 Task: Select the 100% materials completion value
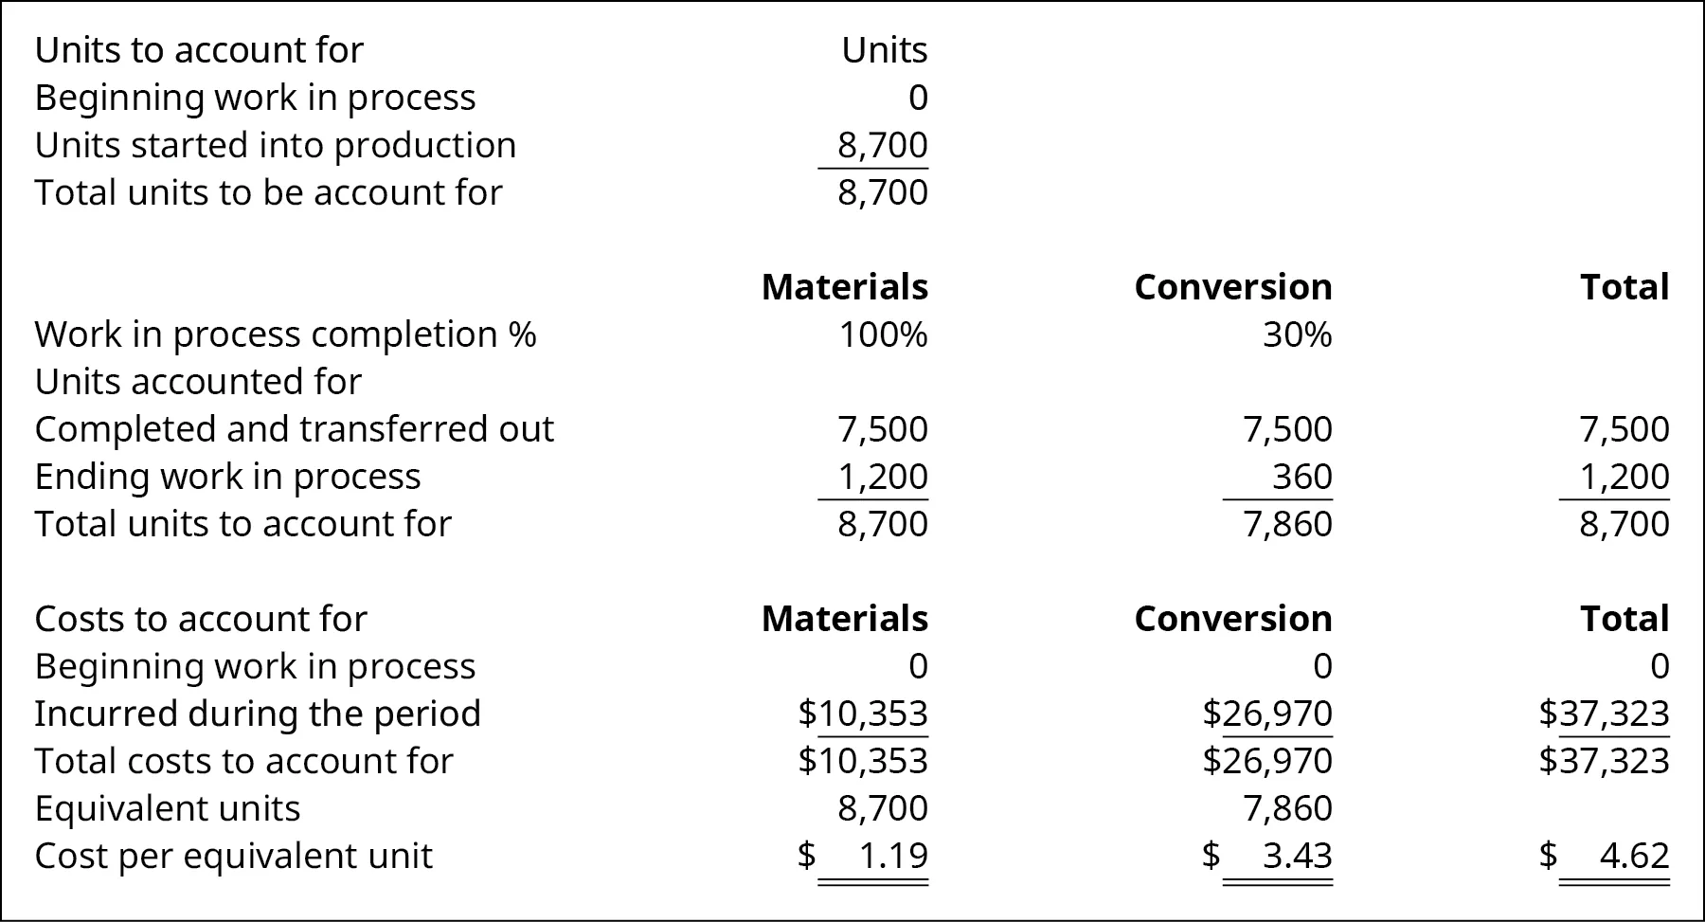tap(883, 334)
